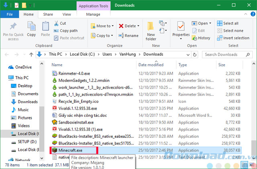Expand Properties dropdown arrow

pyautogui.click(x=181, y=39)
